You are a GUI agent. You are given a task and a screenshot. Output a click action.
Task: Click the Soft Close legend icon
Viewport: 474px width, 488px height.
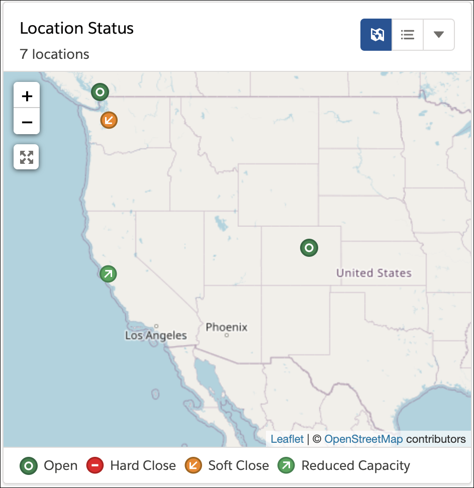pyautogui.click(x=194, y=465)
